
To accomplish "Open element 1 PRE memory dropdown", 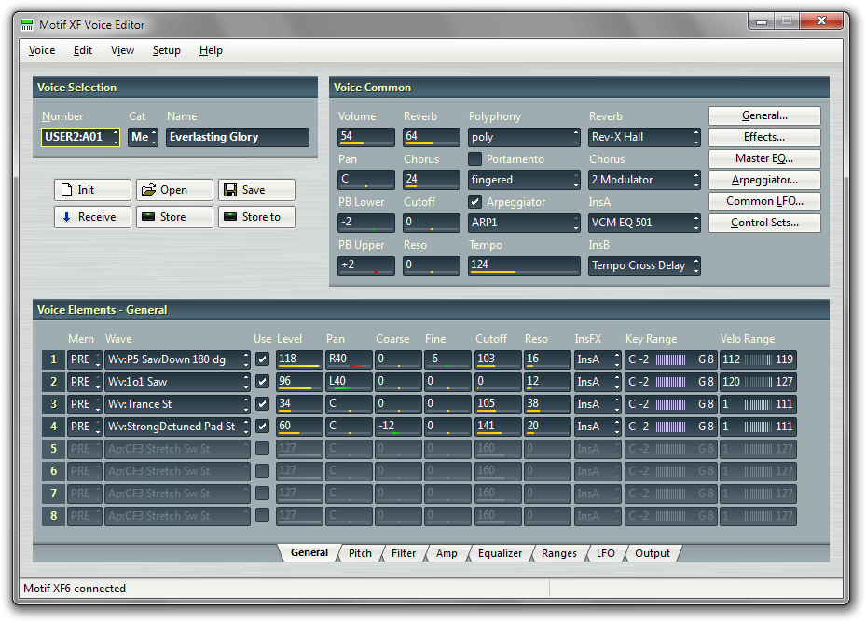I will 85,359.
